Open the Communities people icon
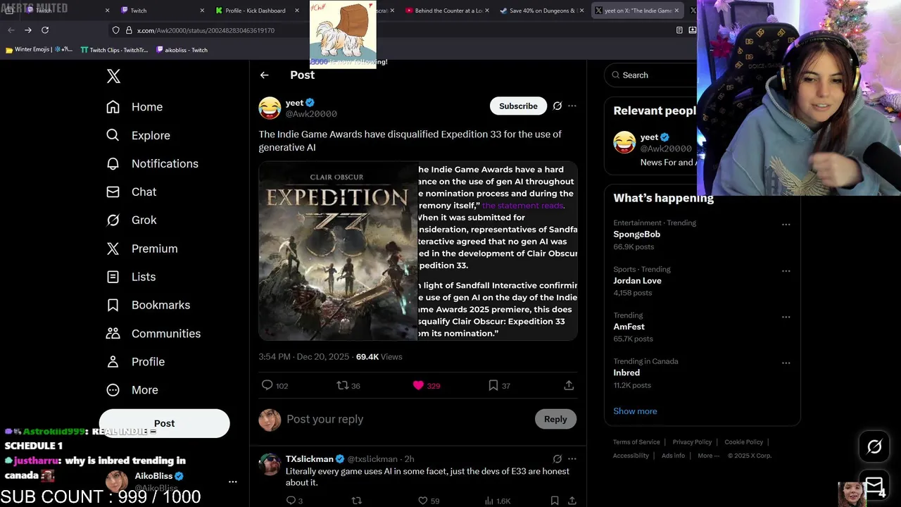901x507 pixels. coord(113,333)
